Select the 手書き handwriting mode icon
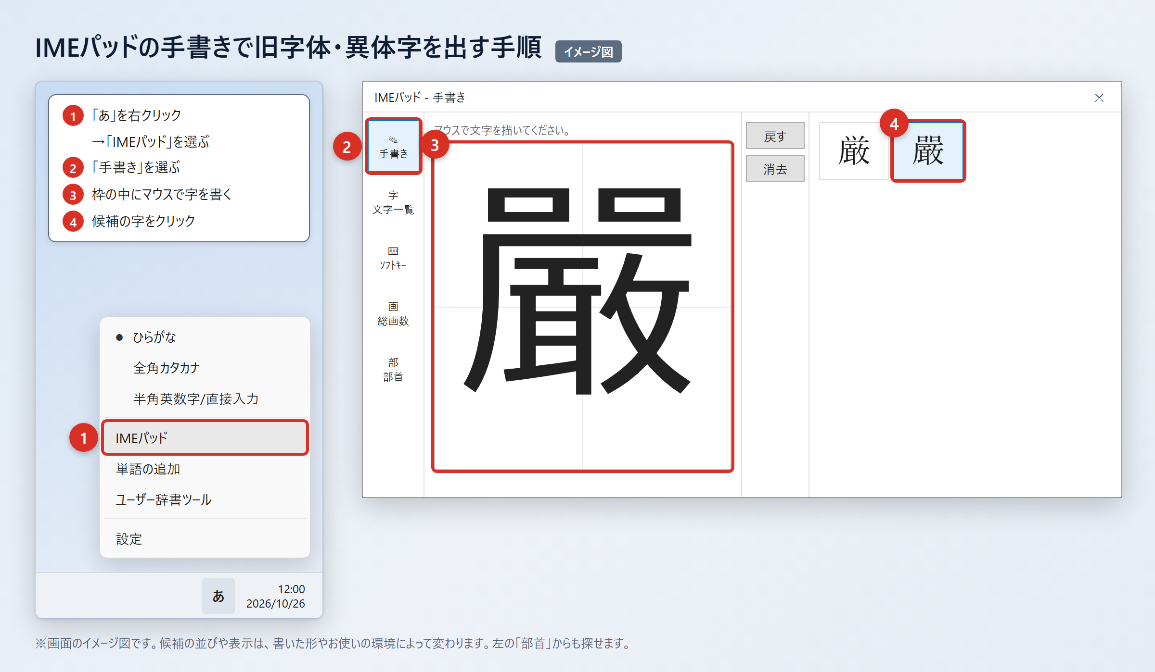Screen dimensions: 1155x672 coord(393,146)
